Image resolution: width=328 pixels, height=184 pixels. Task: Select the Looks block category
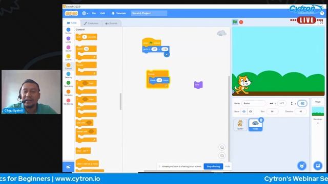(68, 40)
